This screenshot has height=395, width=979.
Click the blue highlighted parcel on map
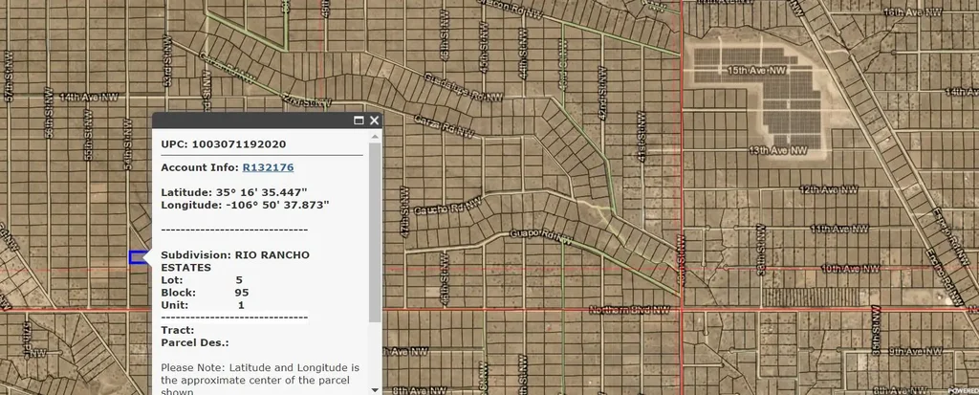pos(138,258)
